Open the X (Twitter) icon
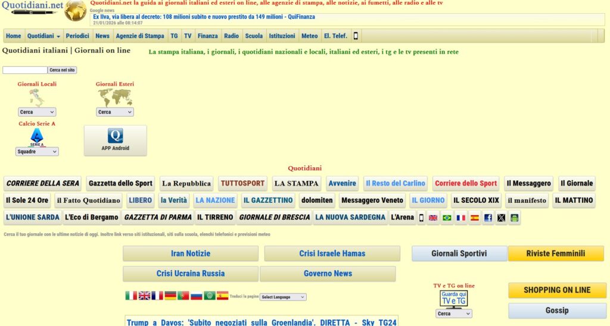This screenshot has height=326, width=610. 501,218
